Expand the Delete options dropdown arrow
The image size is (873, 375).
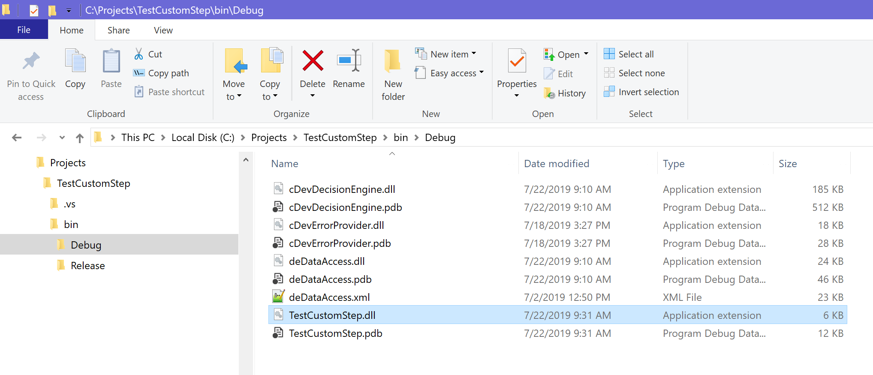tap(313, 96)
